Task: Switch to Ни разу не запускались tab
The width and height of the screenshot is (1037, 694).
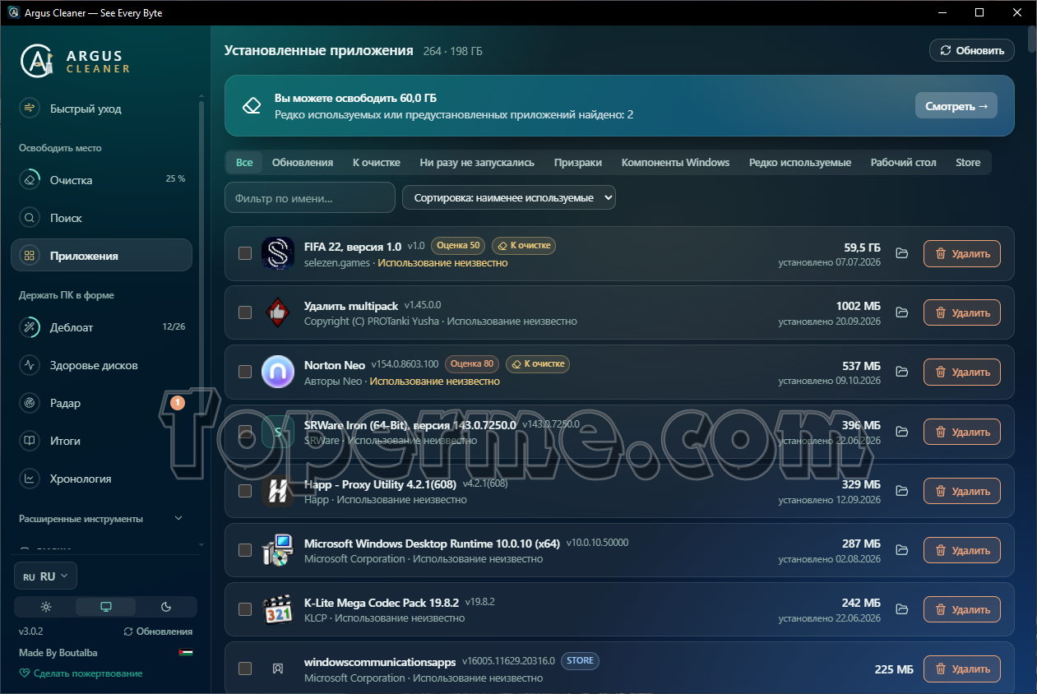Action: (477, 162)
